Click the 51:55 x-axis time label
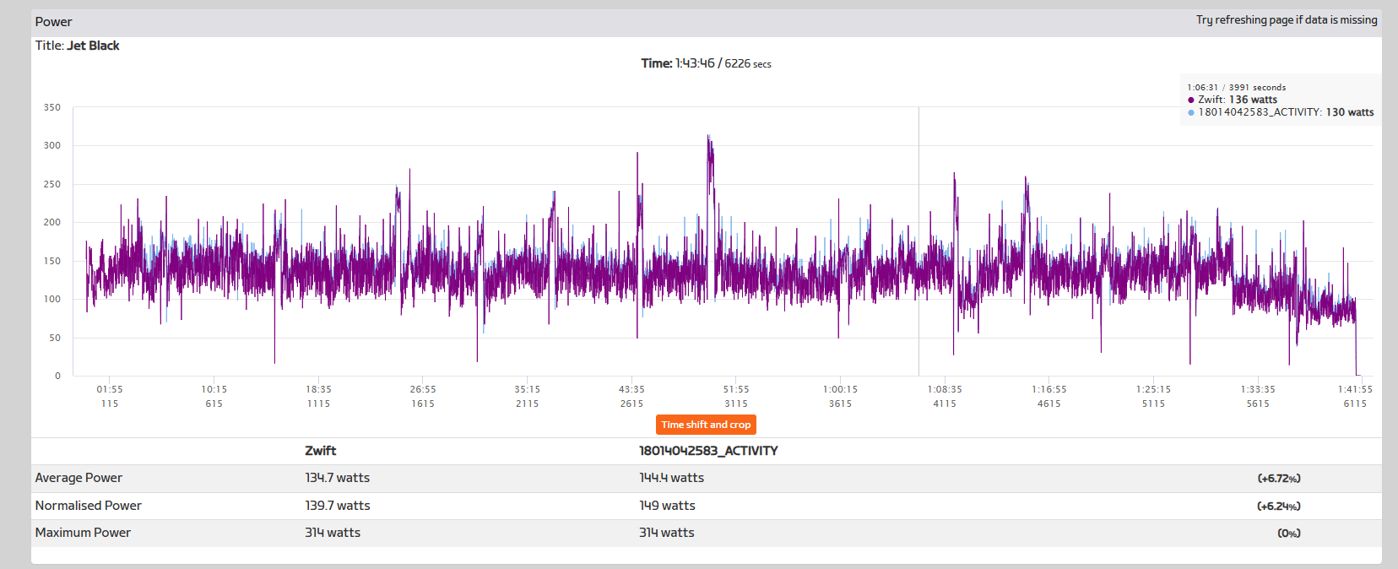Screen dimensions: 1398x569 pyautogui.click(x=736, y=389)
